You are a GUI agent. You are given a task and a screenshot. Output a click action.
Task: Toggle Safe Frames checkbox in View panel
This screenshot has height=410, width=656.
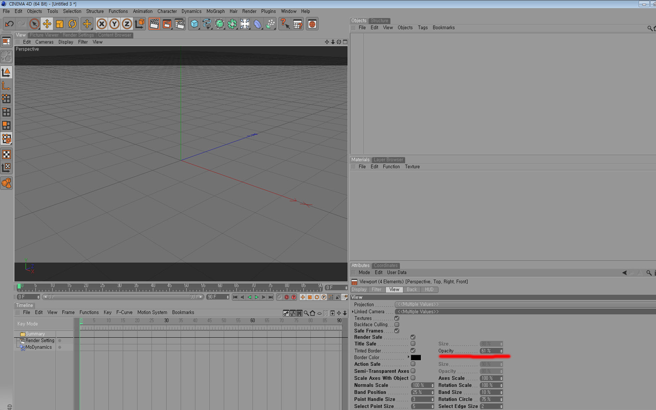[x=396, y=331]
